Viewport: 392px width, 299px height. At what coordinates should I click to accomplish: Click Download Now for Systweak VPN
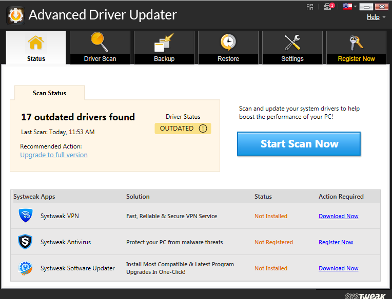coord(339,216)
